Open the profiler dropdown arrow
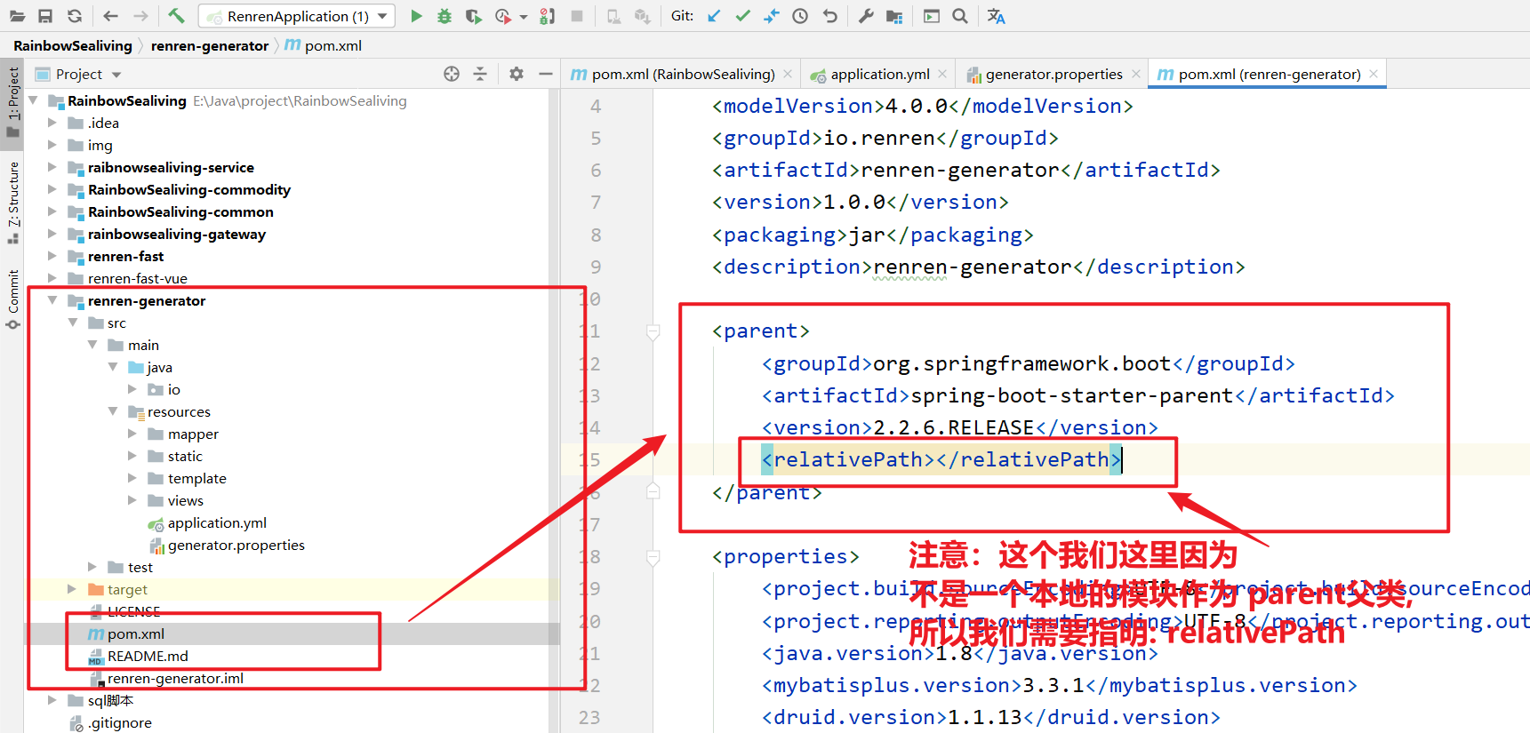The height and width of the screenshot is (733, 1530). tap(524, 17)
